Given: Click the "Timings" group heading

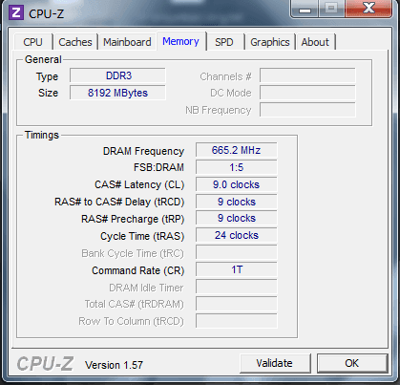Looking at the screenshot, I should coord(42,135).
